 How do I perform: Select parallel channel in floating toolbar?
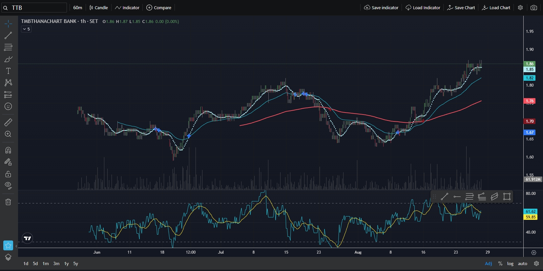(x=494, y=197)
